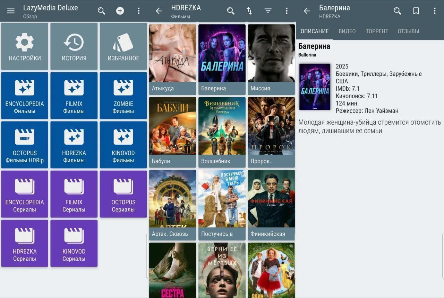This screenshot has width=444, height=298.
Task: Tap search icon in HDREZKA panel
Action: pos(231,11)
